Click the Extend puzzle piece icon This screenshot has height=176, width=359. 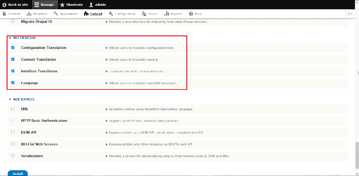(x=86, y=14)
